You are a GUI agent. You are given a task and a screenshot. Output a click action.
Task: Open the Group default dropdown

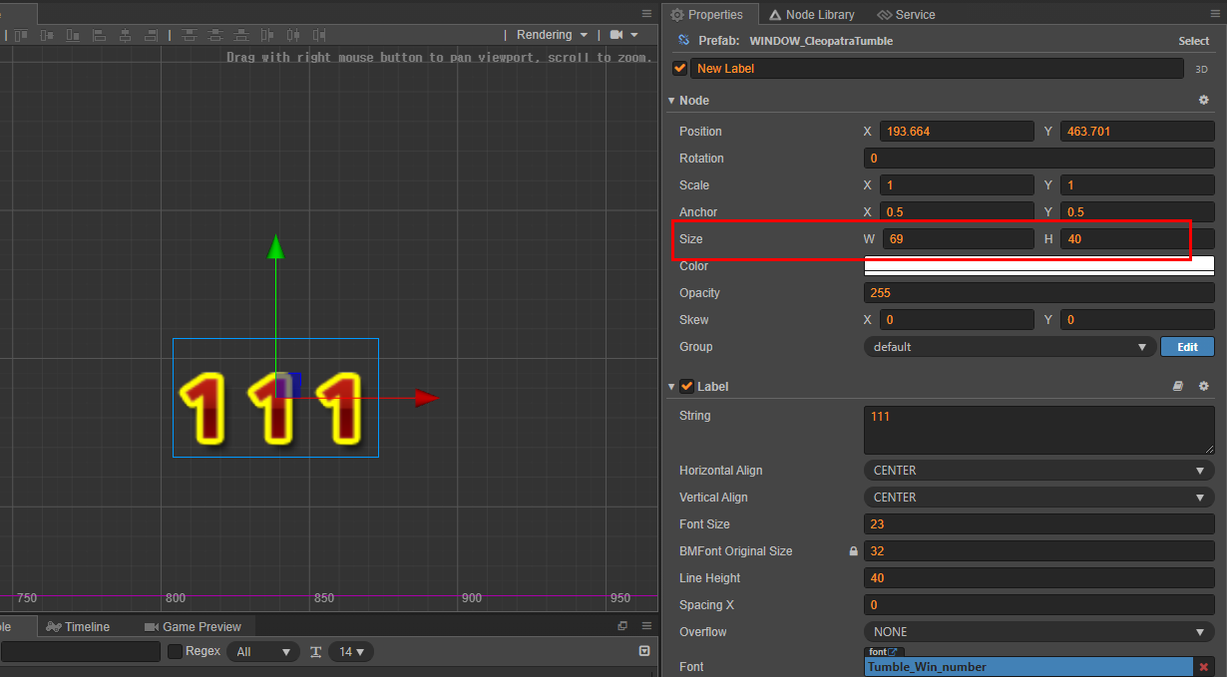[1010, 347]
